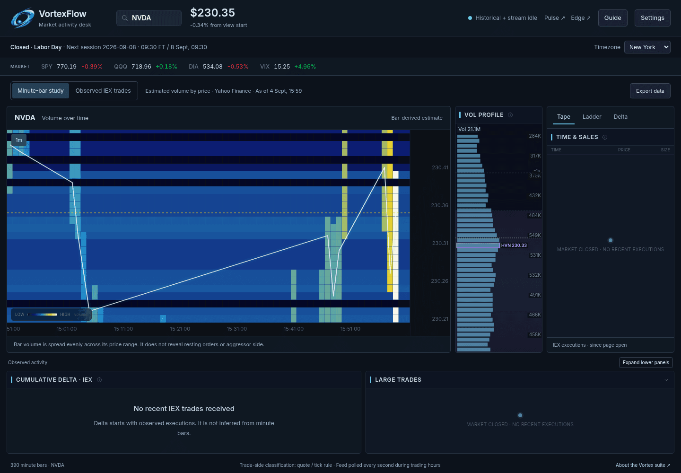Click the PRICE column header in tape

[x=624, y=150]
